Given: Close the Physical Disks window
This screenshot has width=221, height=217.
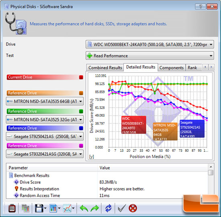Looking at the screenshot, I should [212, 6].
